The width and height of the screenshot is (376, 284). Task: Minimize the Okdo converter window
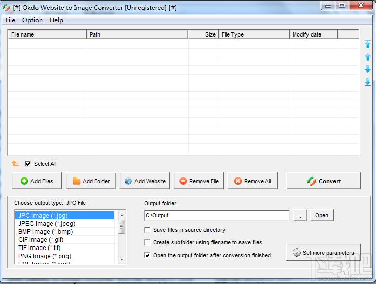tap(328, 5)
